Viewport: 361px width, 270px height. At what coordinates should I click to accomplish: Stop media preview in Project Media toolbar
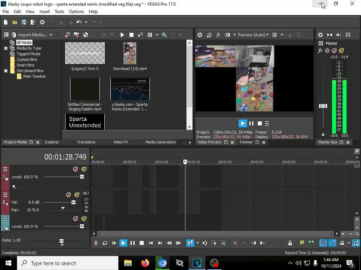pos(131,35)
